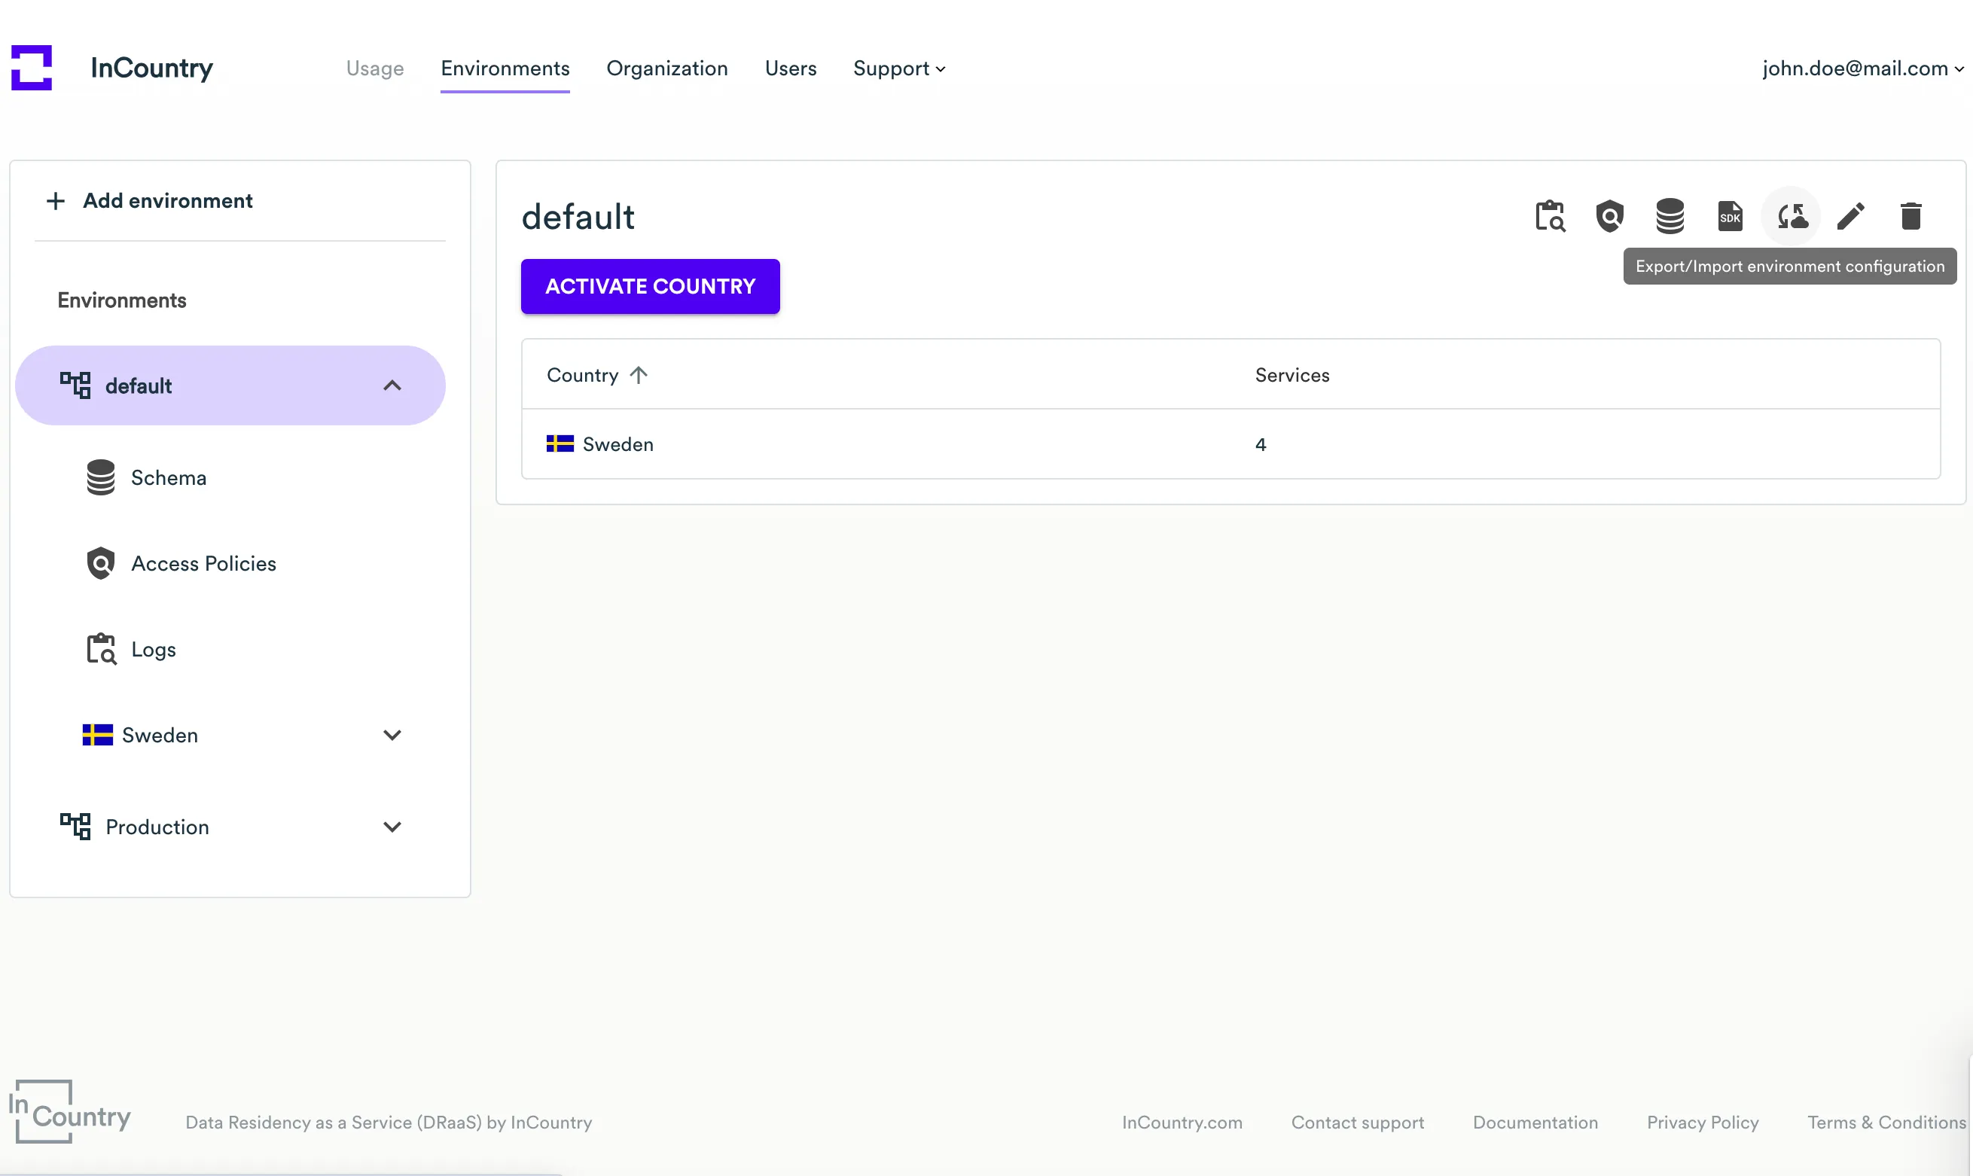
Task: Collapse the default environment section
Action: (392, 385)
